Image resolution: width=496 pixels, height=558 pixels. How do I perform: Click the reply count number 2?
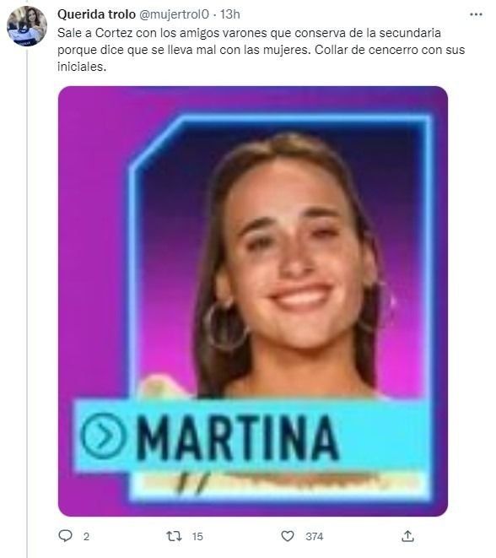(86, 536)
